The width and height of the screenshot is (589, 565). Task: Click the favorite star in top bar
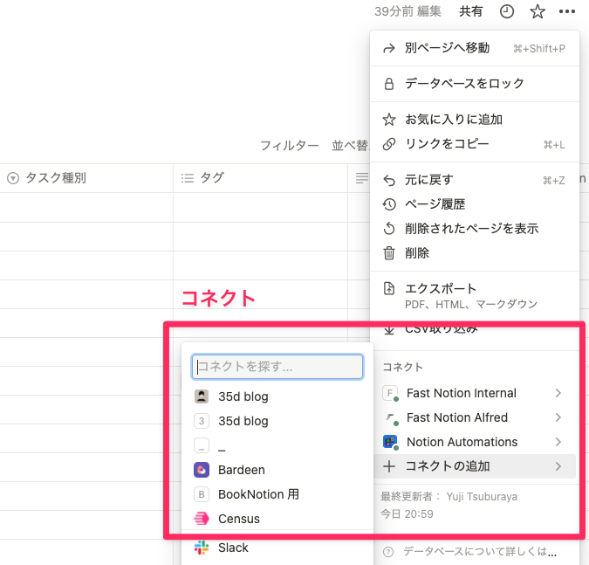tap(538, 11)
